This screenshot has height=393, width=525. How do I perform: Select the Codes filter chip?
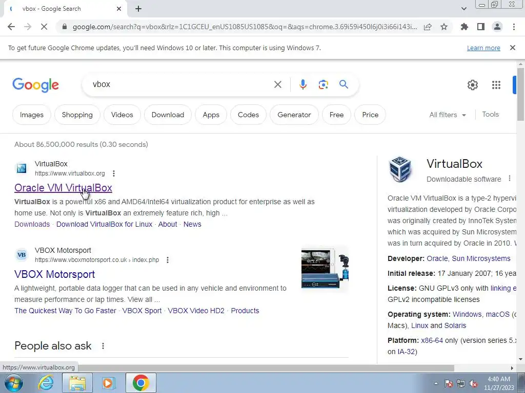249,115
